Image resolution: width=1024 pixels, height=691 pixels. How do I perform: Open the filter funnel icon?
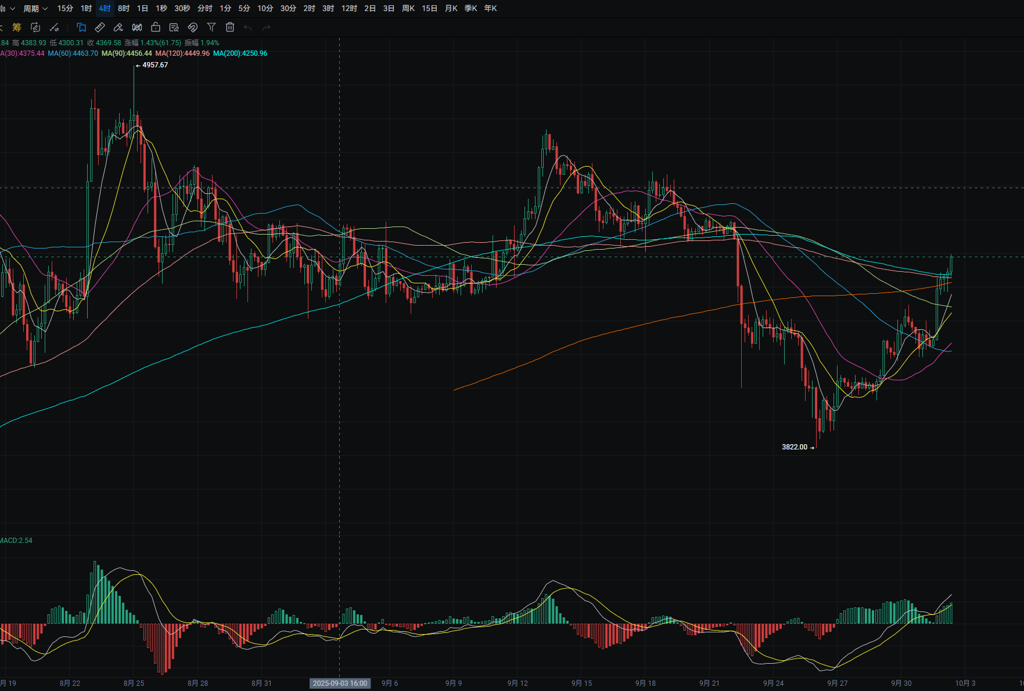[211, 27]
